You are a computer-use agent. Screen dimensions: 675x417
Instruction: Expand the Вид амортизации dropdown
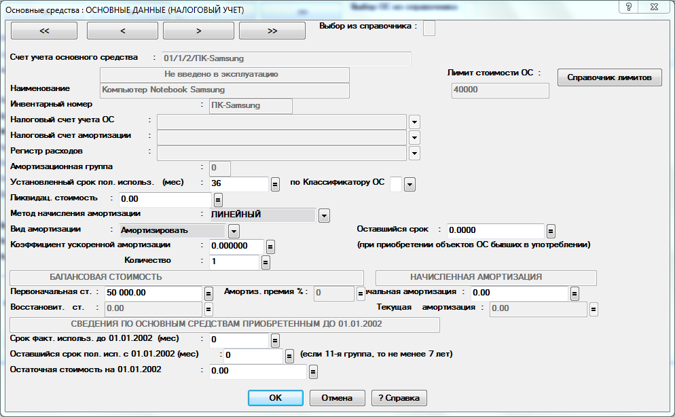[x=234, y=231]
